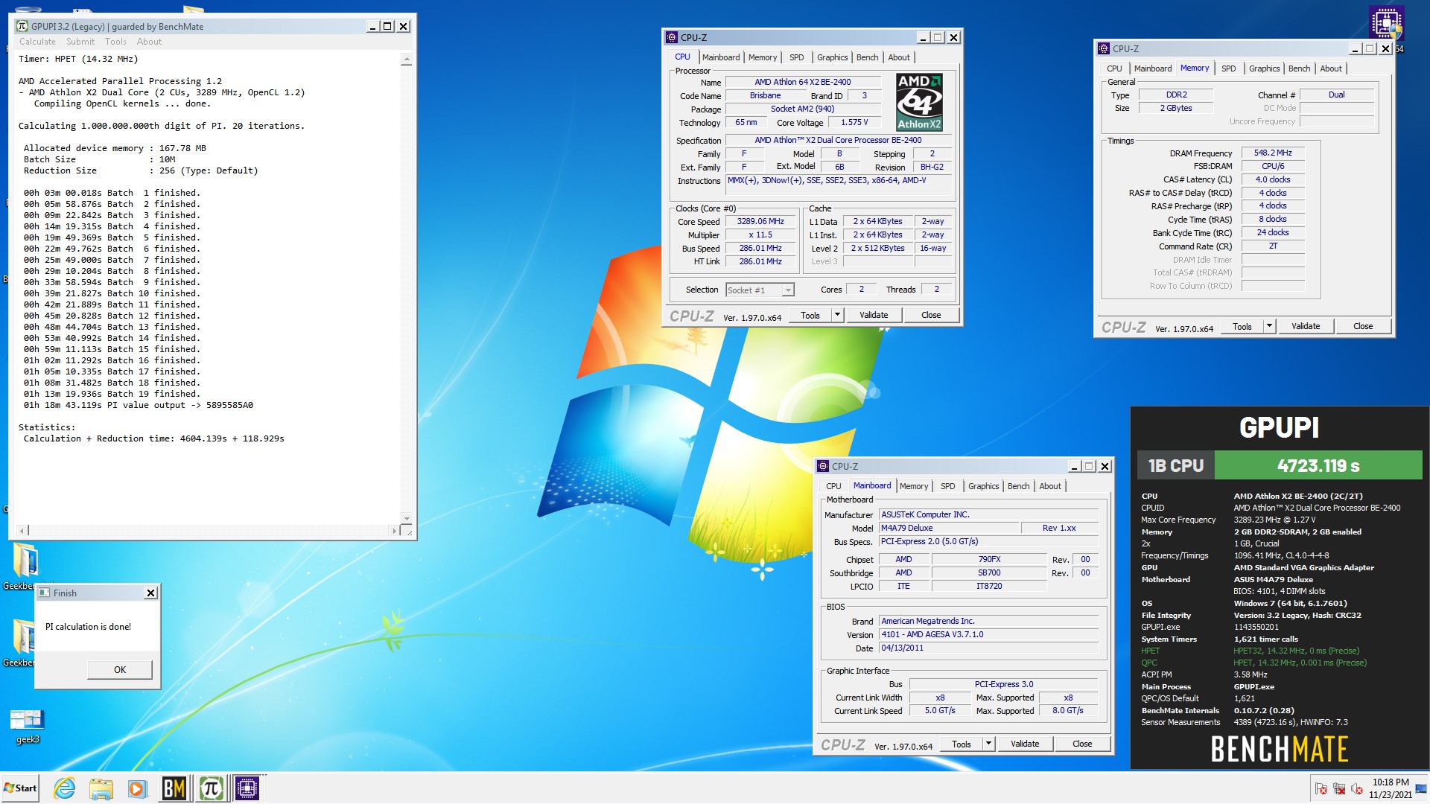Expand Tools arrow in Memory window
The height and width of the screenshot is (804, 1430).
pos(1269,326)
